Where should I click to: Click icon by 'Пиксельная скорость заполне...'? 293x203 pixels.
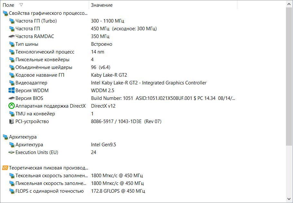coord(12,183)
